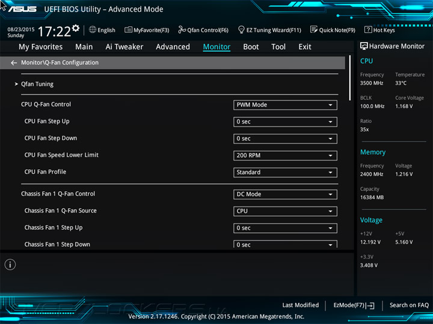The height and width of the screenshot is (324, 433).
Task: Click the 17:22 clock display
Action: [54, 31]
